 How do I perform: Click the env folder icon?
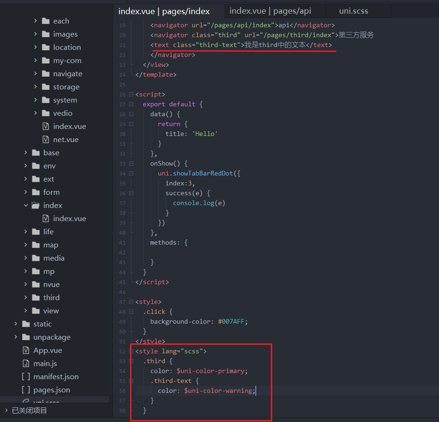tap(36, 166)
